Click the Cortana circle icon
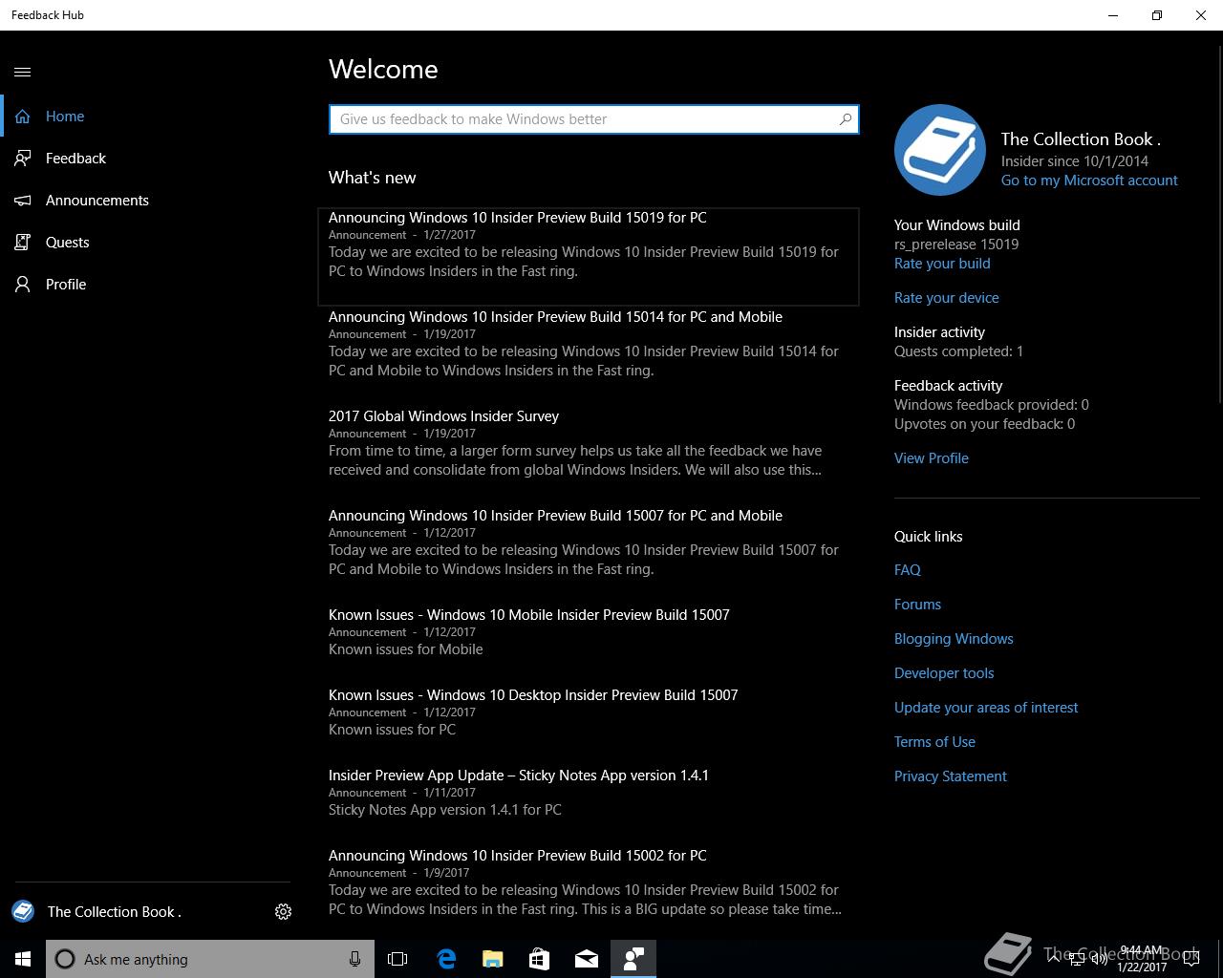This screenshot has width=1223, height=978. coord(65,959)
